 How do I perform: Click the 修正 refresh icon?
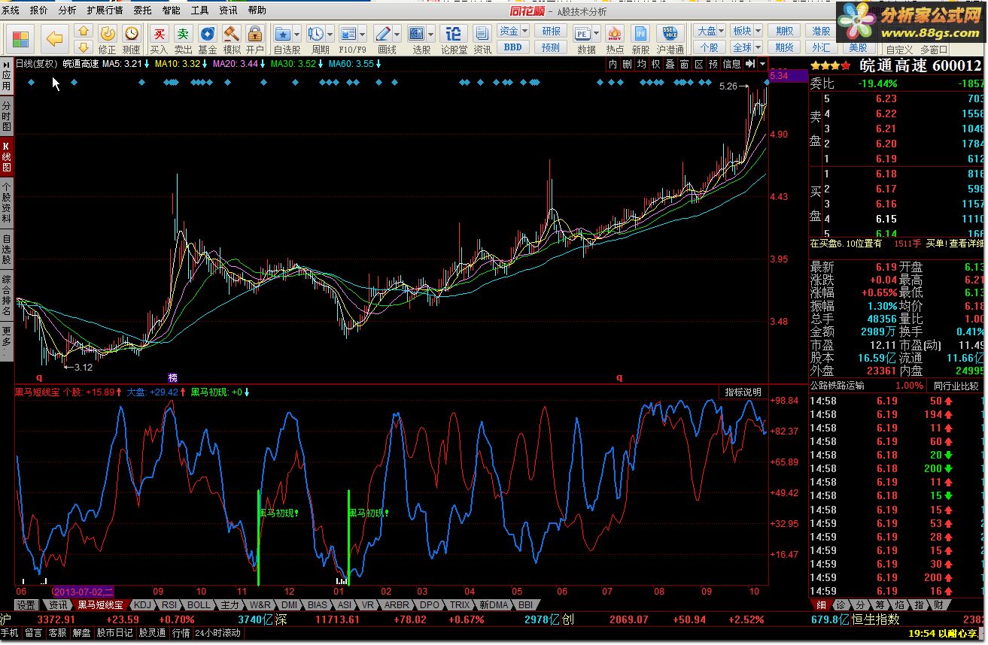pyautogui.click(x=108, y=33)
